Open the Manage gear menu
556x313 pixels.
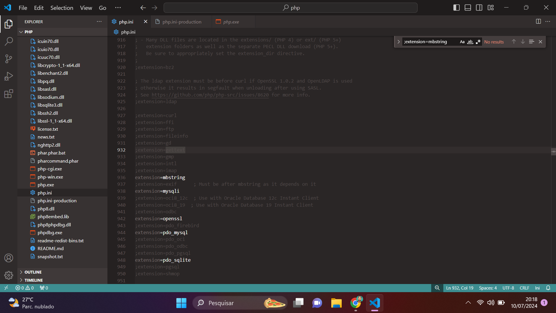click(x=9, y=275)
